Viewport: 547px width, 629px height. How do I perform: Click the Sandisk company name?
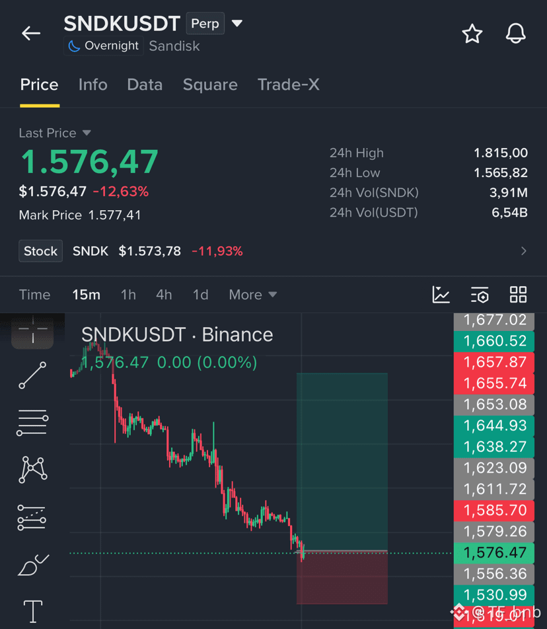pos(174,46)
